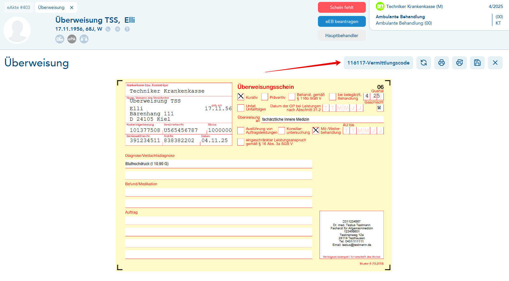Click the refresh form icon
This screenshot has width=509, height=281.
[x=423, y=63]
